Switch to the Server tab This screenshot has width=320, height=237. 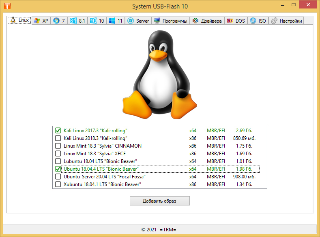(138, 21)
